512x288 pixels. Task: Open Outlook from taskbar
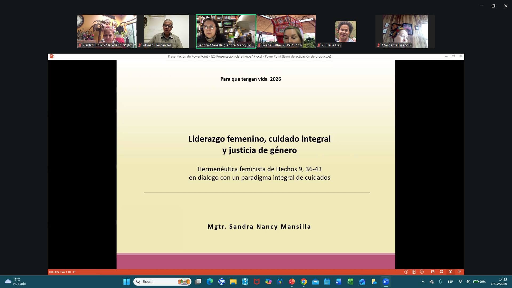click(x=362, y=282)
